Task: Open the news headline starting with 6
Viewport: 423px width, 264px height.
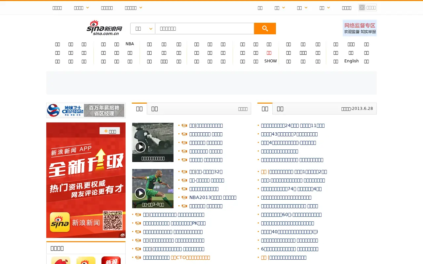Action: click(x=289, y=249)
